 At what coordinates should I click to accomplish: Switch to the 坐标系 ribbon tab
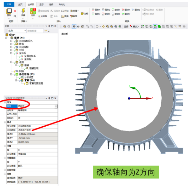pos(31,4)
